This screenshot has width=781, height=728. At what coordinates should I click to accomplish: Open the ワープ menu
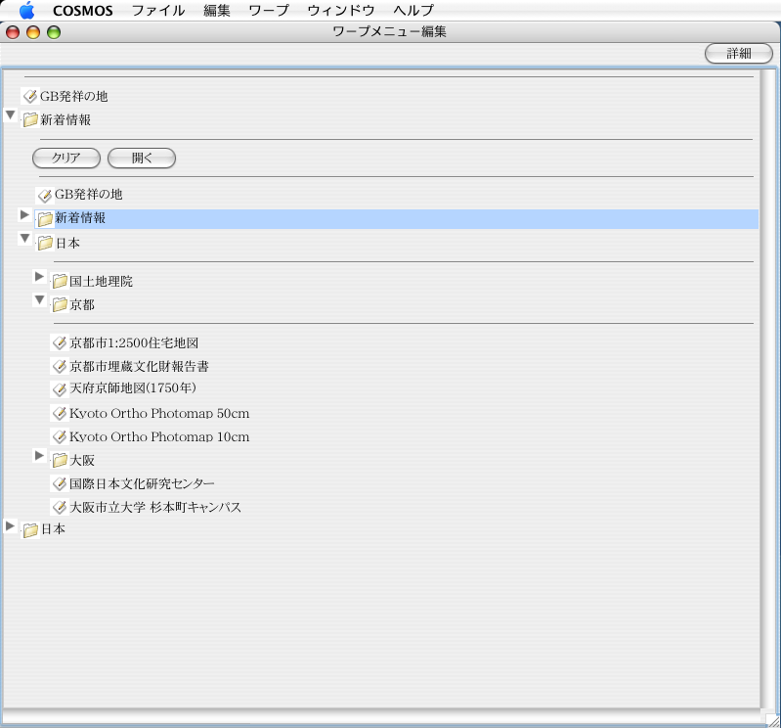pos(269,11)
